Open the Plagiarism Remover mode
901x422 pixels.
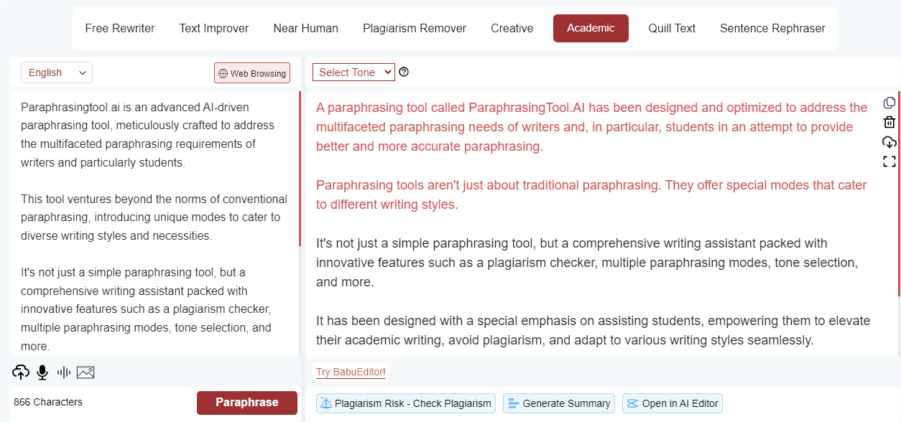(415, 29)
